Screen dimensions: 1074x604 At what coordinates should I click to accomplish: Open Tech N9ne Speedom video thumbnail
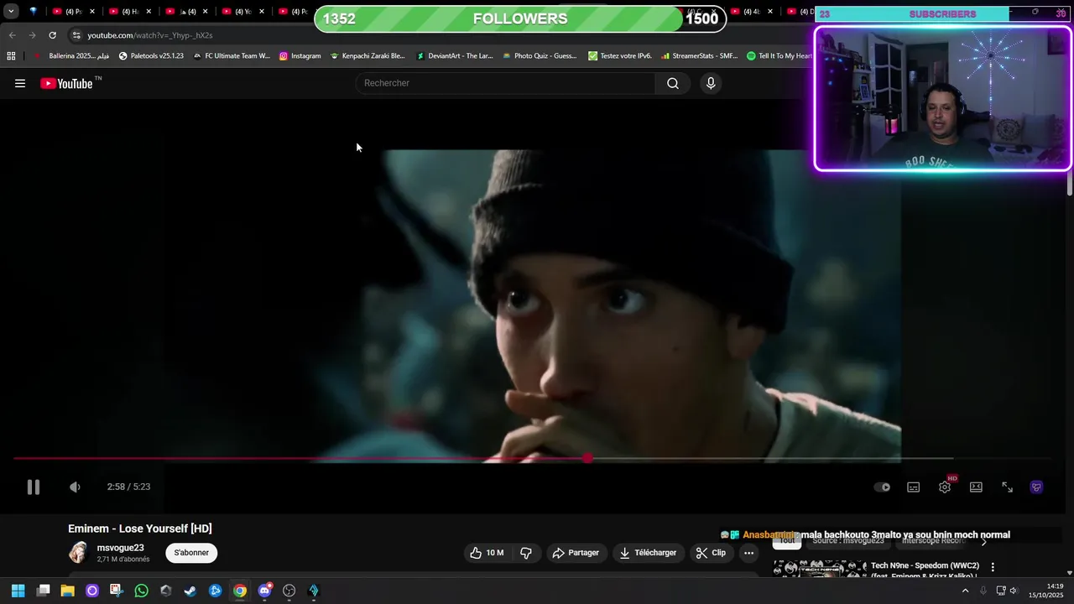820,569
